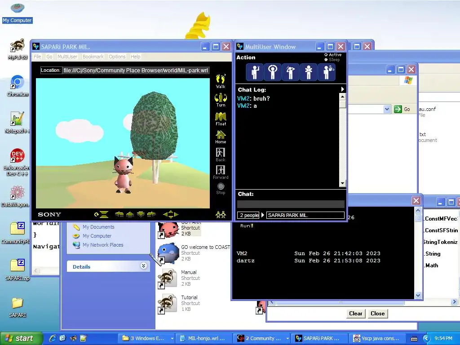Collapse the Details panel chevron
The height and width of the screenshot is (345, 460).
143,266
